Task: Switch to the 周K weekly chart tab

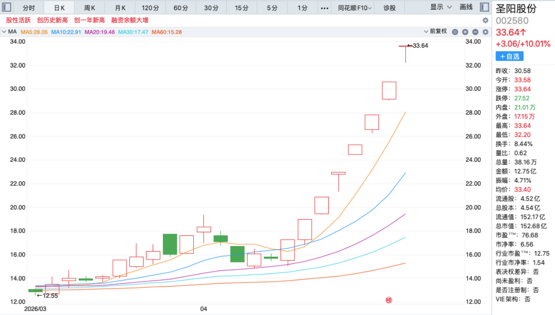Action: (90, 7)
